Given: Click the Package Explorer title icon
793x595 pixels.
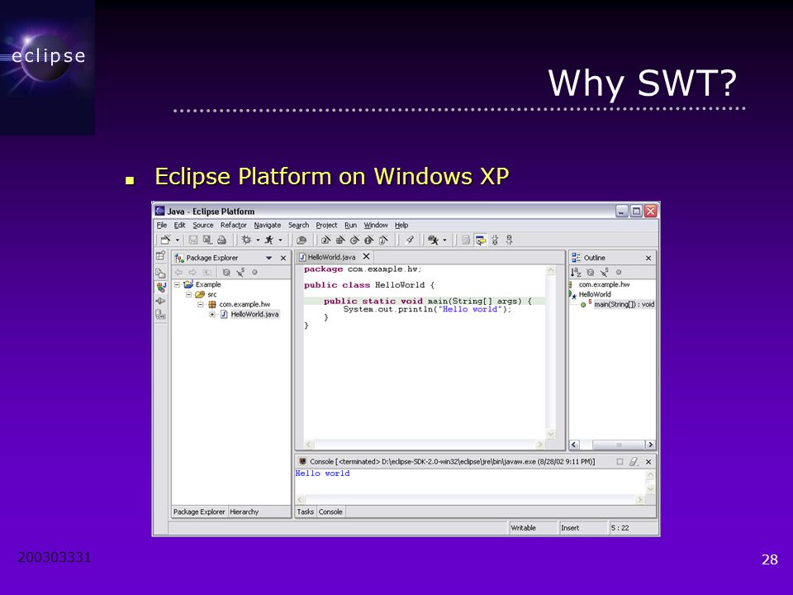Looking at the screenshot, I should coord(179,258).
